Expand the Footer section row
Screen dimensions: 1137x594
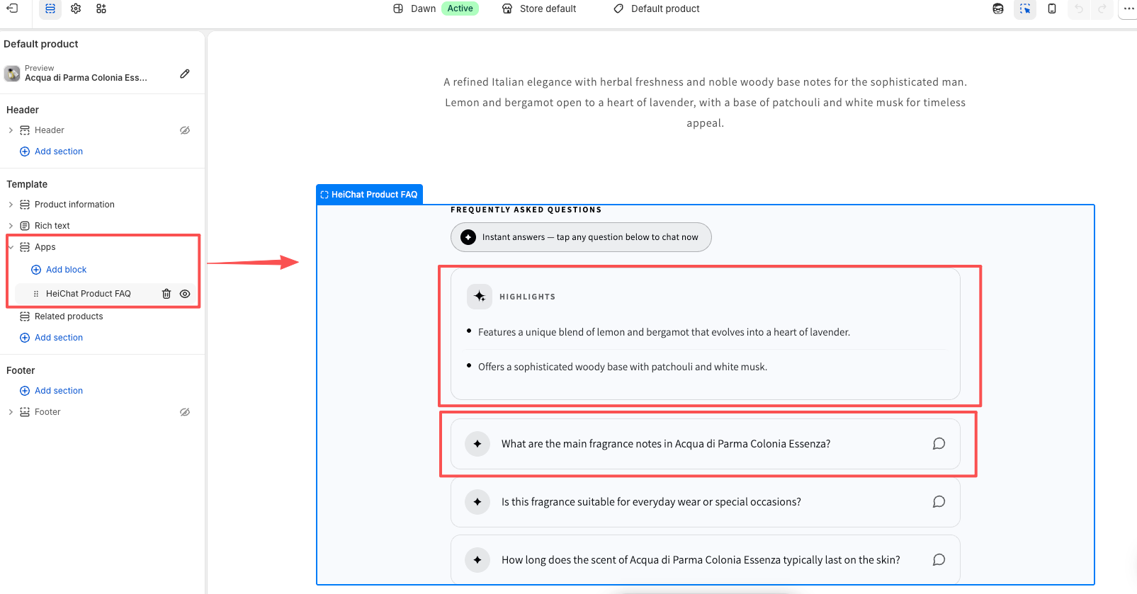click(x=11, y=412)
